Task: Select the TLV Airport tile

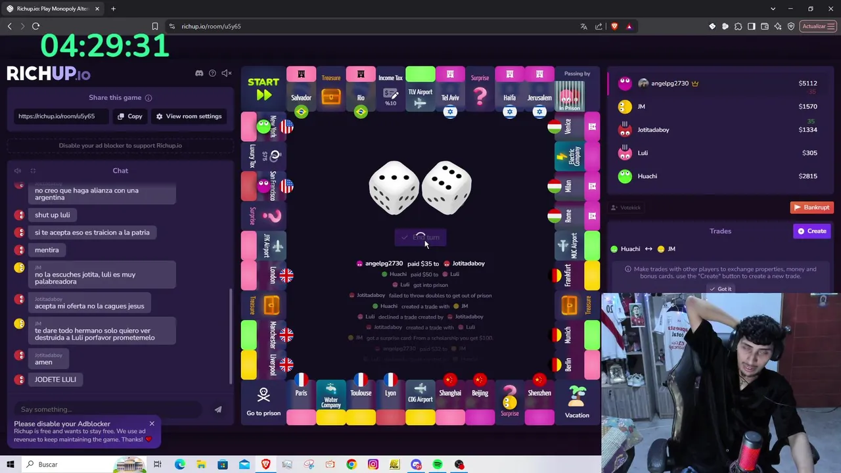Action: click(x=420, y=90)
